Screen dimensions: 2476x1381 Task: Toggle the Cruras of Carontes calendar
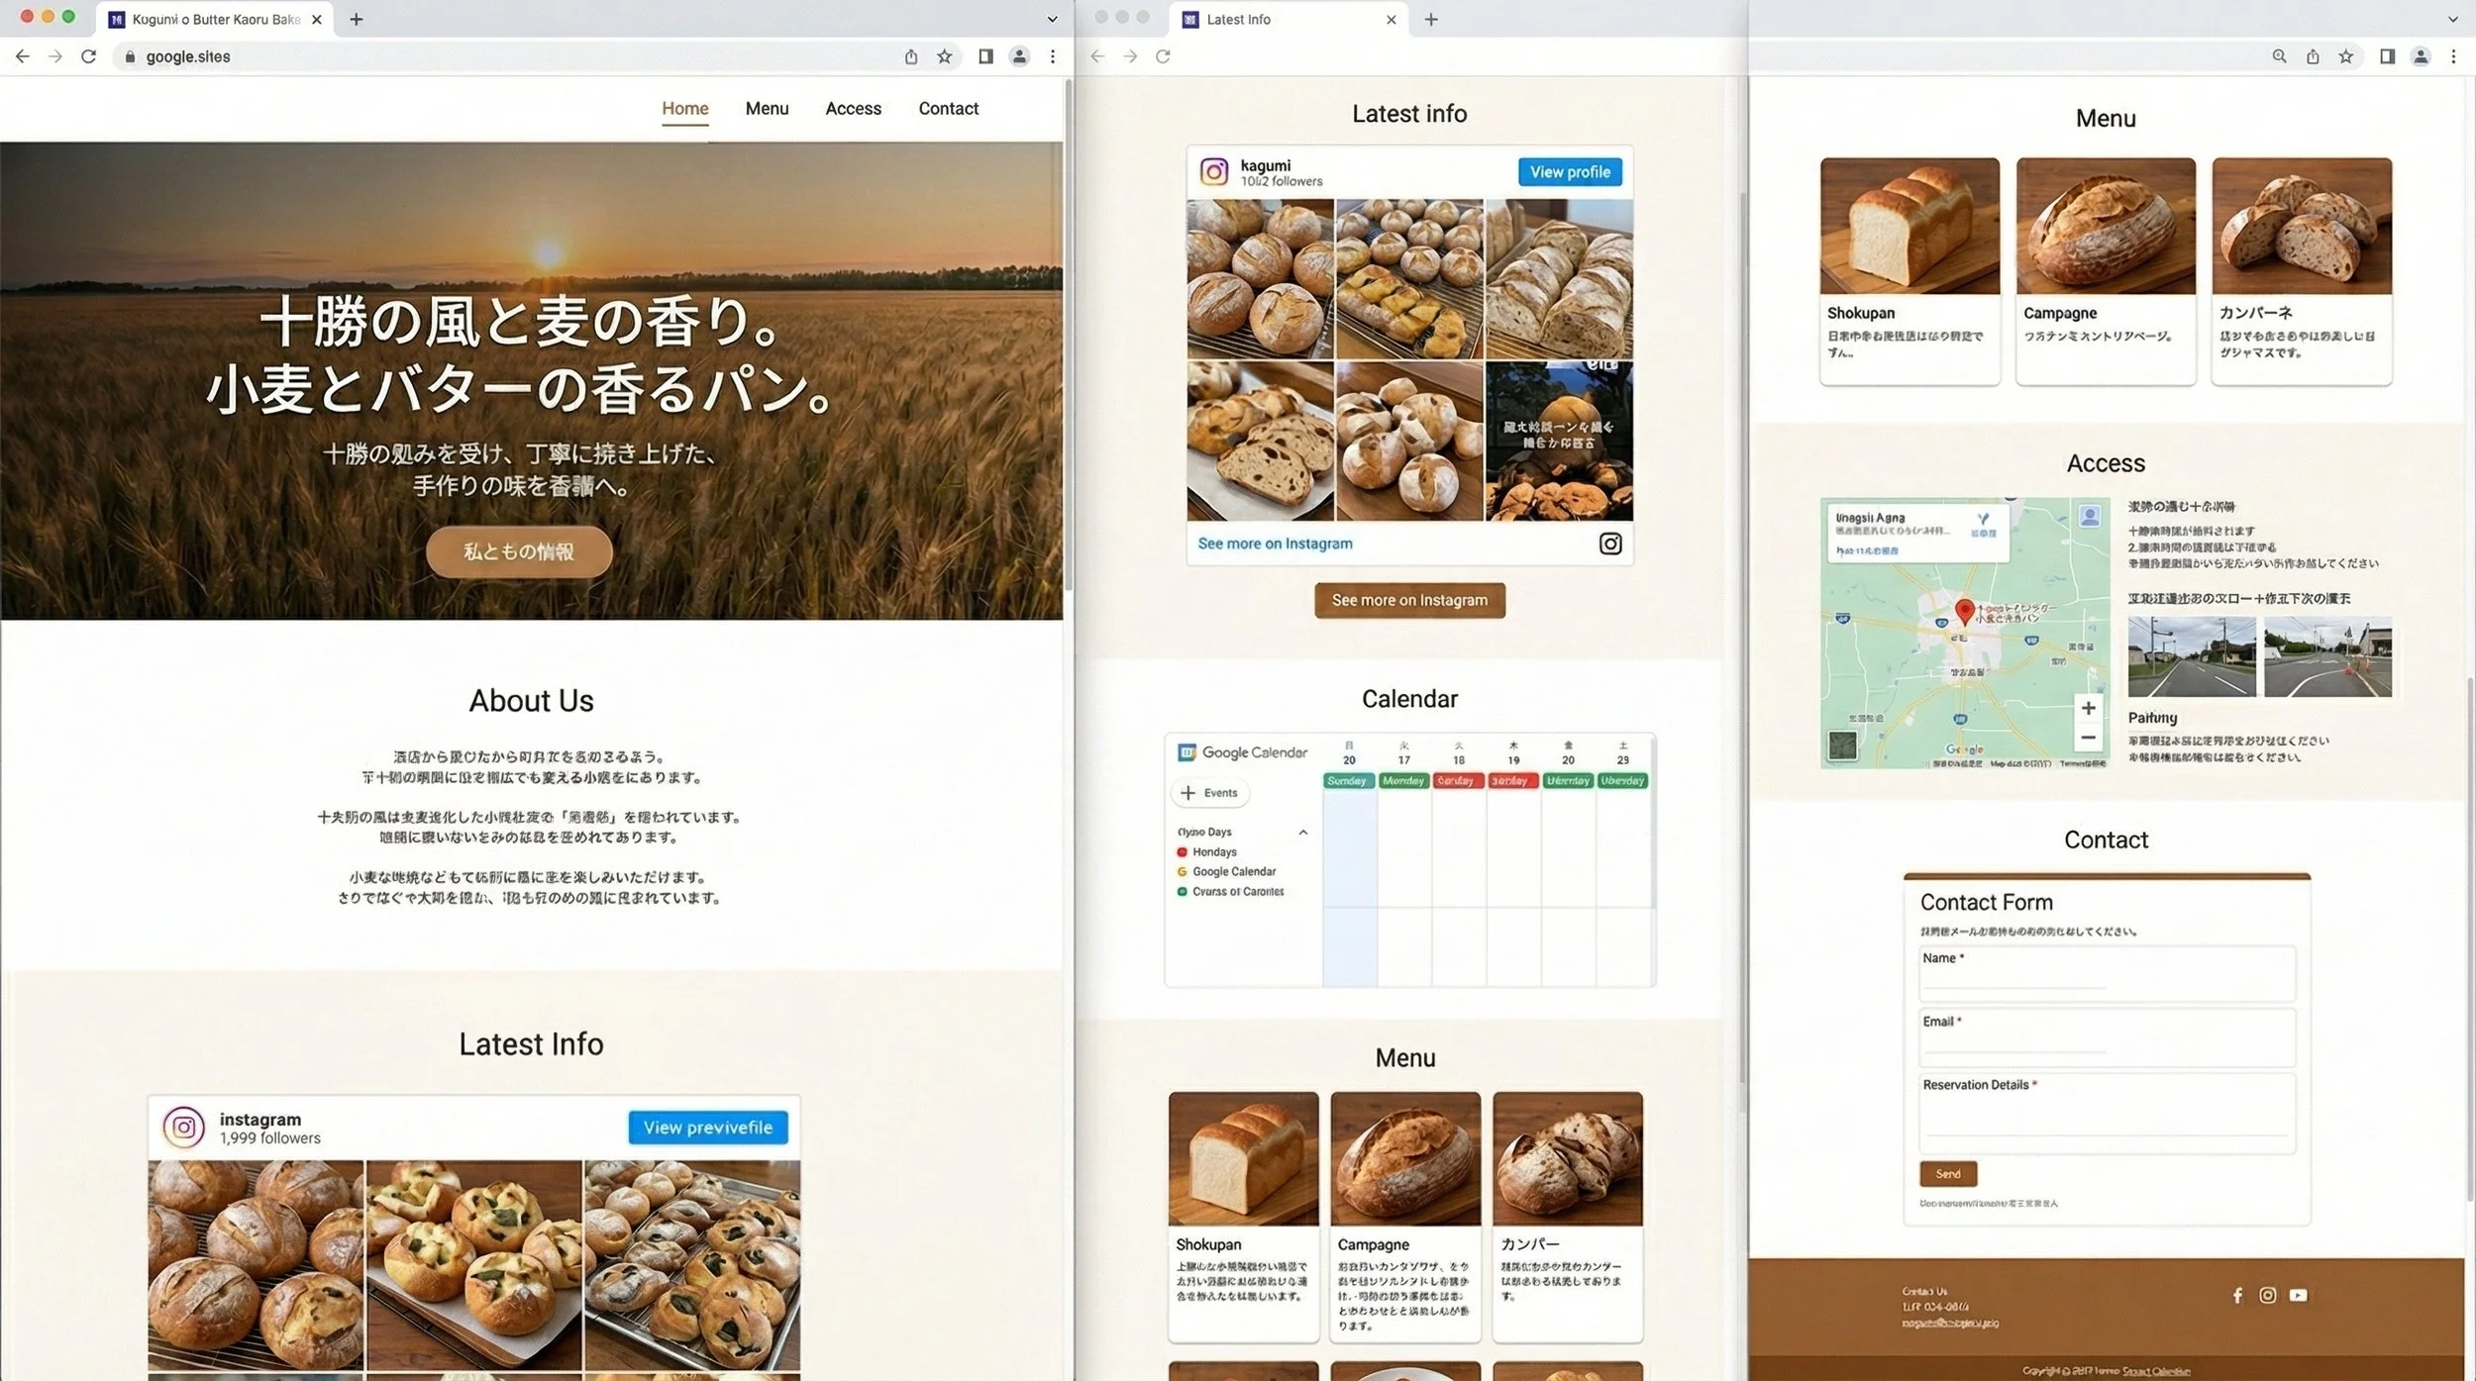coord(1182,891)
